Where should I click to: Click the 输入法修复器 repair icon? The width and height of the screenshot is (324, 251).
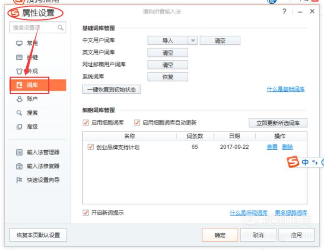[19, 166]
